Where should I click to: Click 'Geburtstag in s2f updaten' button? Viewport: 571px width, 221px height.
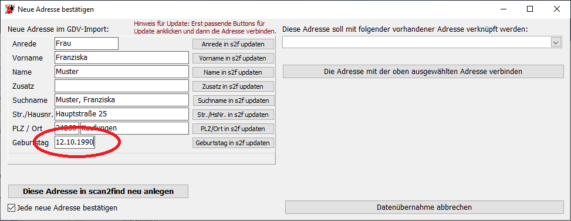coord(233,143)
